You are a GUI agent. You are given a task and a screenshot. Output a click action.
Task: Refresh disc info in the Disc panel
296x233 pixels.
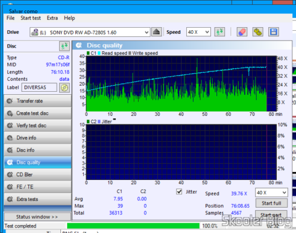click(64, 46)
